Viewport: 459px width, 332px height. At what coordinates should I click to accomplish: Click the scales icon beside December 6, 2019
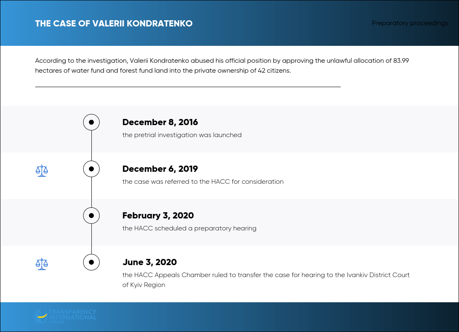tap(42, 171)
